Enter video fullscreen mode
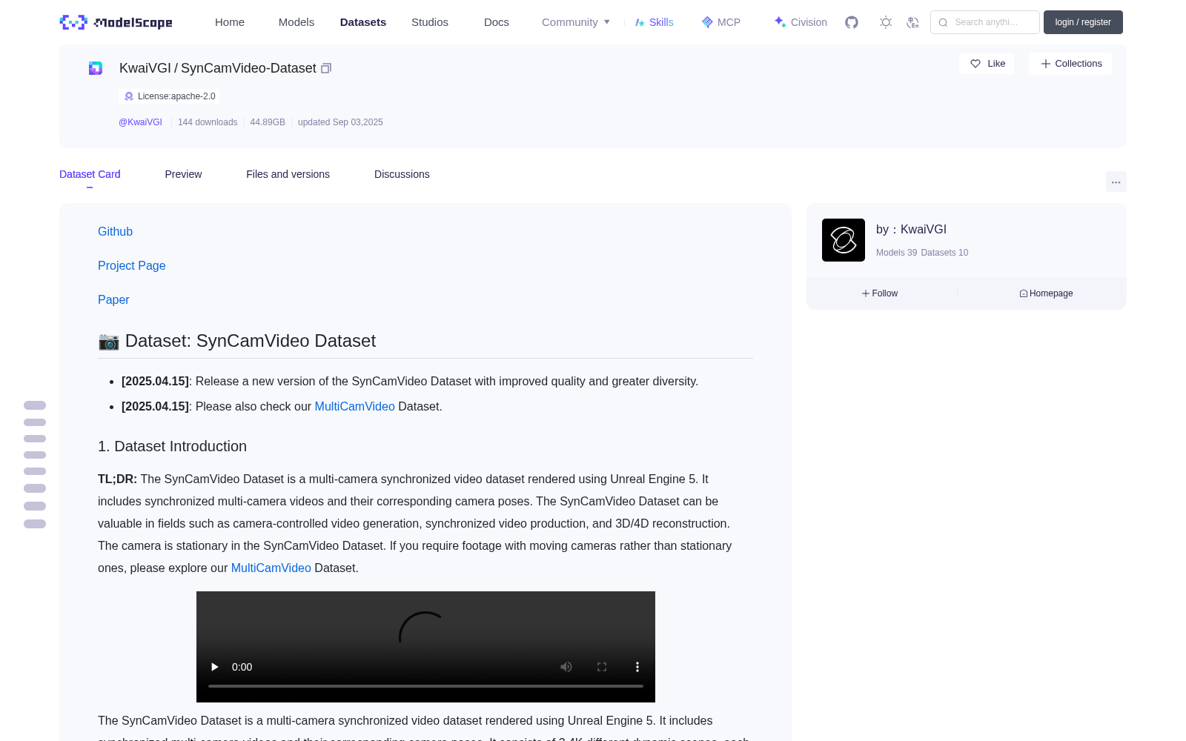The width and height of the screenshot is (1186, 741). point(602,667)
